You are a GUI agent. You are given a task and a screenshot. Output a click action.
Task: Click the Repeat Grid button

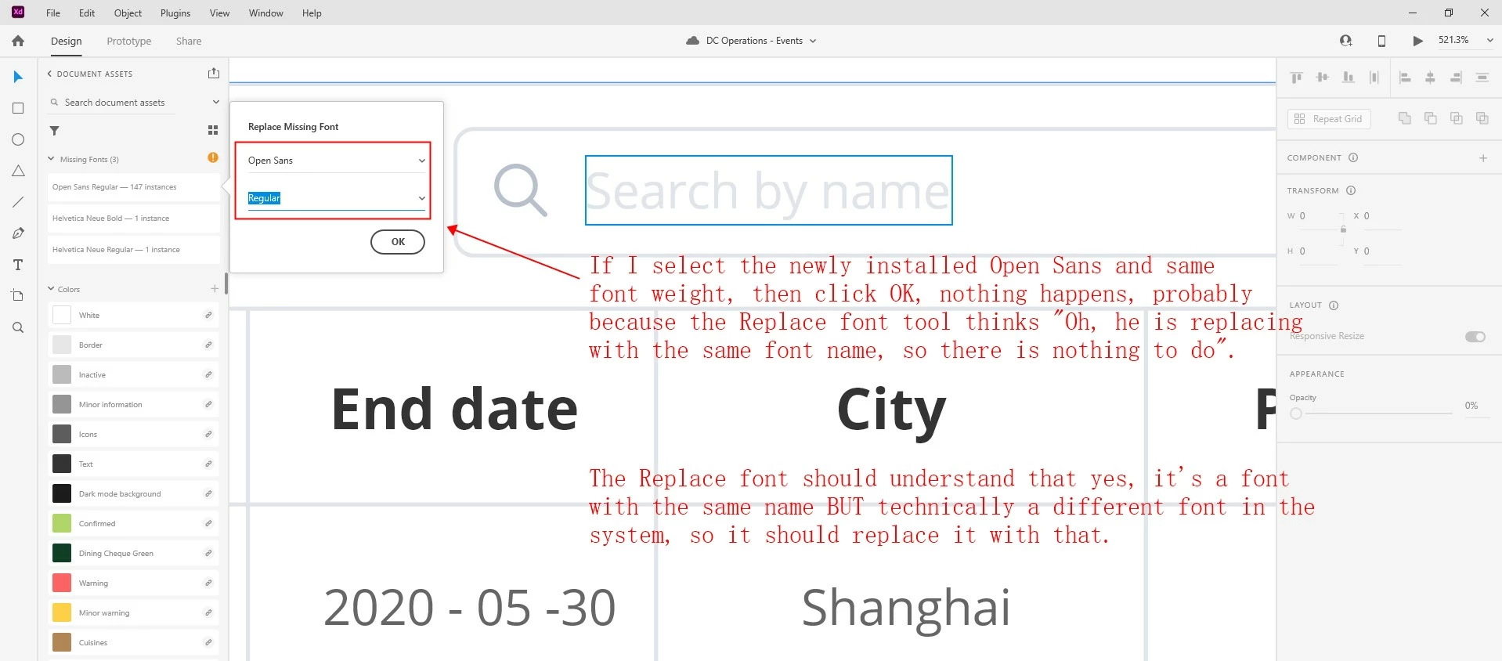point(1329,119)
